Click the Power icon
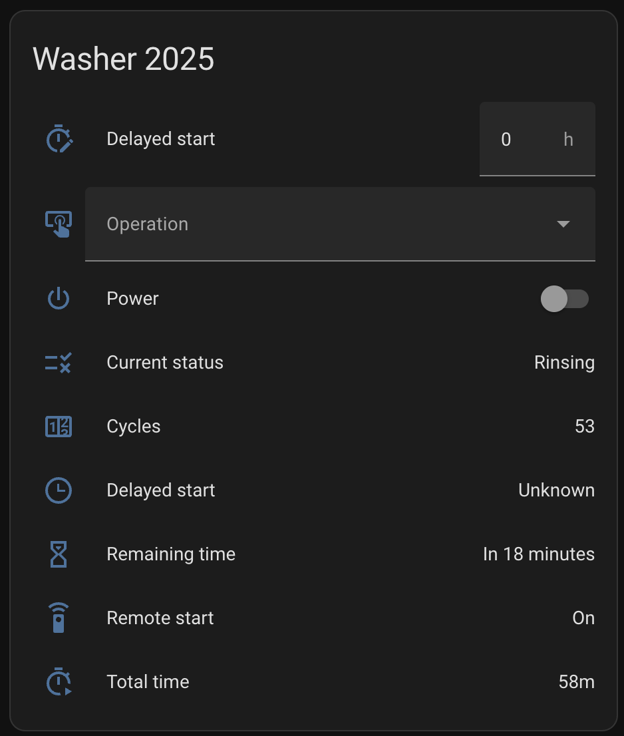624x736 pixels. pyautogui.click(x=59, y=299)
